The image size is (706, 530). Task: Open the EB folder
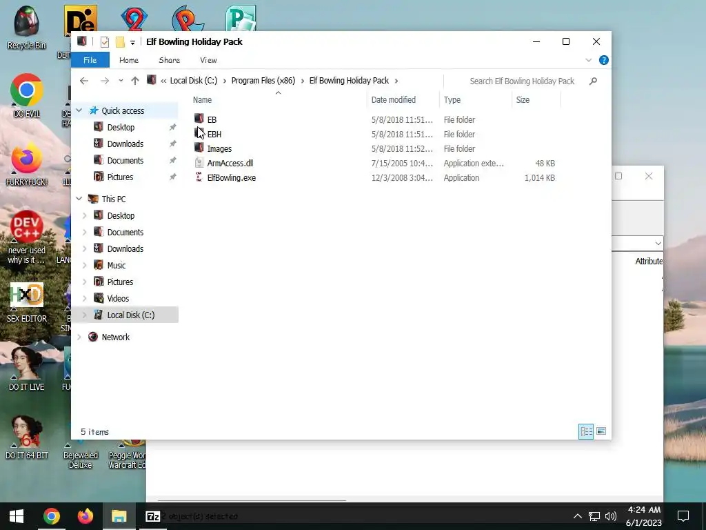click(x=212, y=119)
